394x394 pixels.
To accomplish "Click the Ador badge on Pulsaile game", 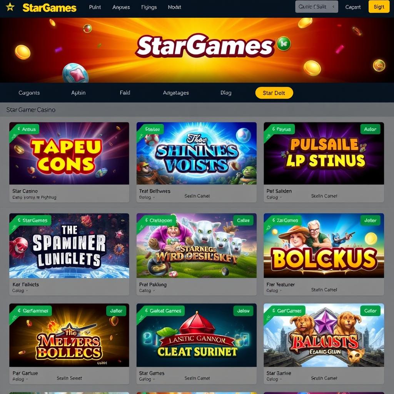I will (370, 129).
